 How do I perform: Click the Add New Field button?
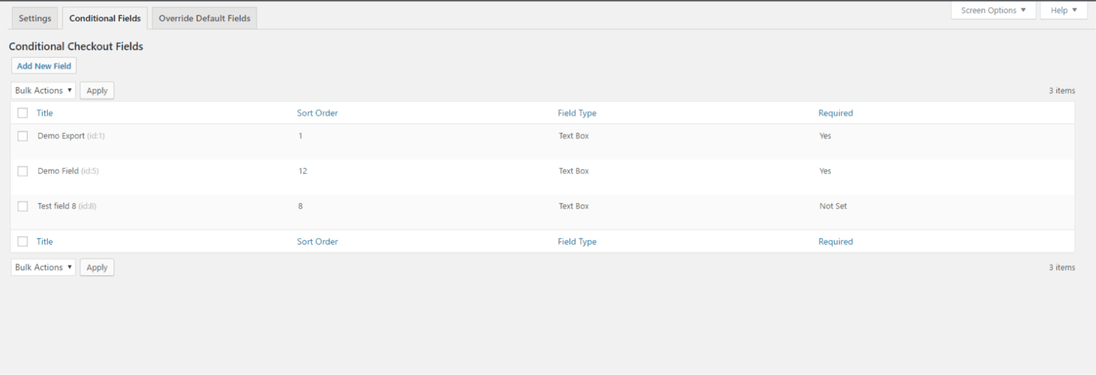click(x=44, y=66)
